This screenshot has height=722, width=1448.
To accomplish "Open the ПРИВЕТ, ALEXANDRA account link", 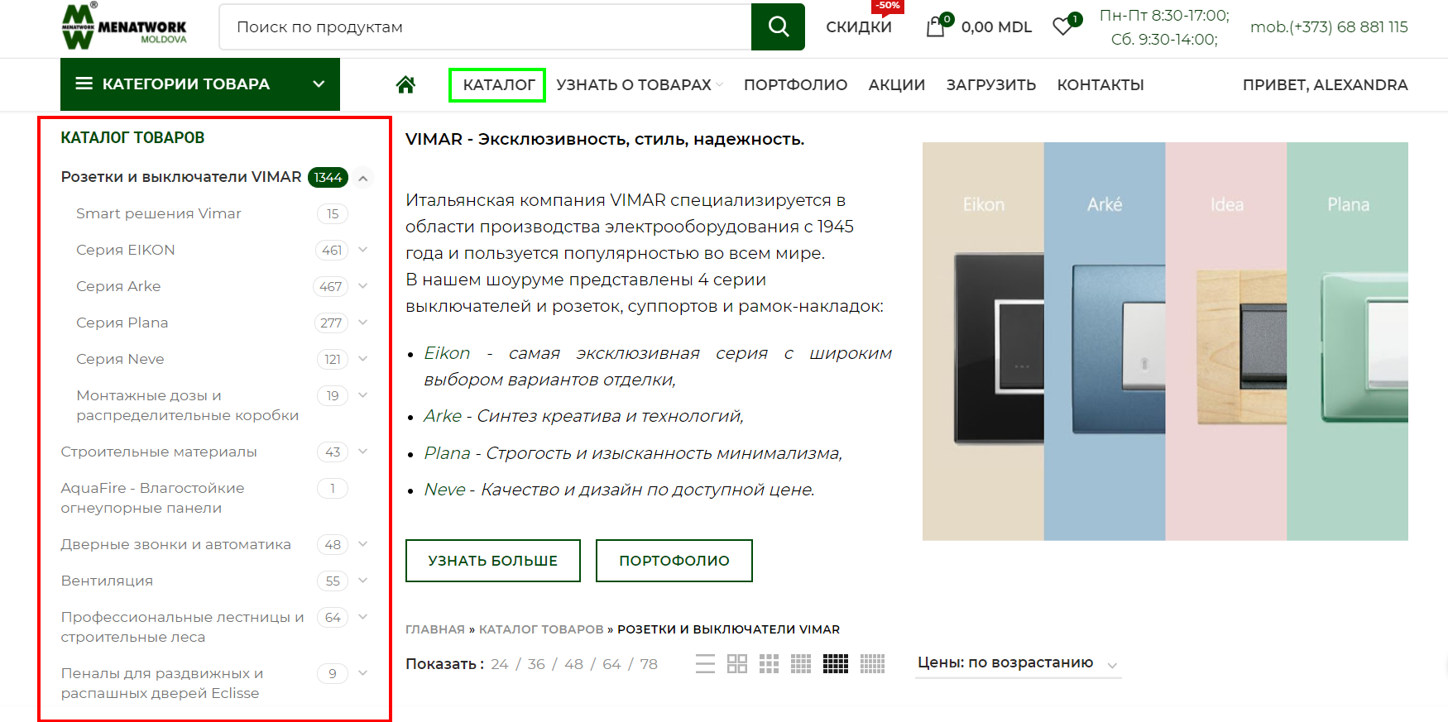I will pyautogui.click(x=1325, y=84).
